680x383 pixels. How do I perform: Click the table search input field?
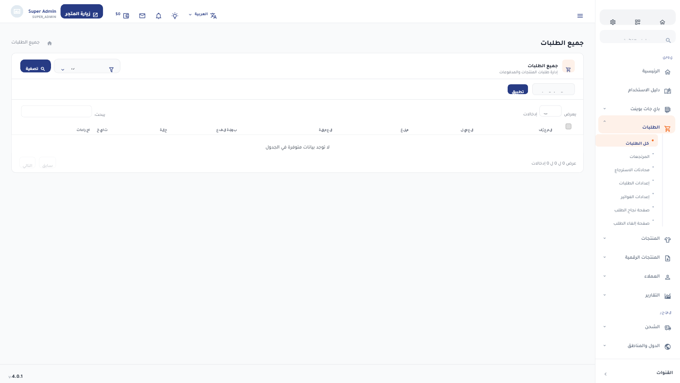[x=56, y=112]
